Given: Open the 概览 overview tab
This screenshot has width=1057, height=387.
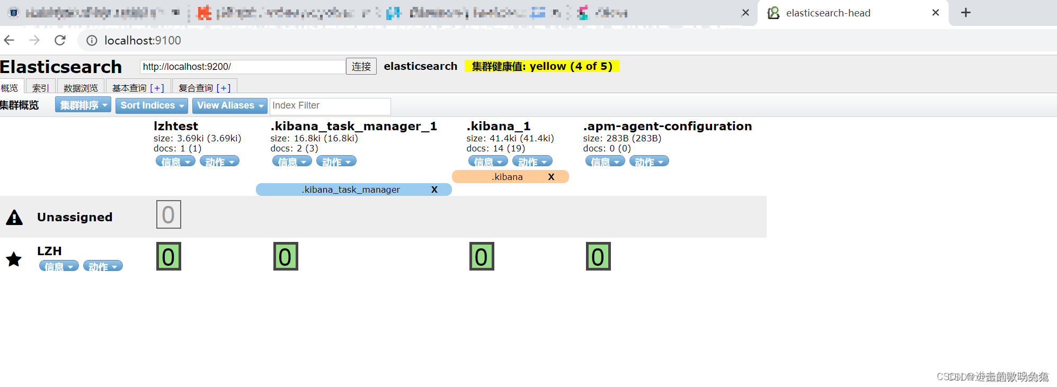Looking at the screenshot, I should (x=10, y=87).
